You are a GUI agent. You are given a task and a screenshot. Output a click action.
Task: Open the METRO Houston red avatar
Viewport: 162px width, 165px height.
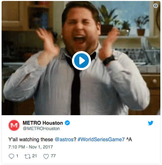(14, 125)
